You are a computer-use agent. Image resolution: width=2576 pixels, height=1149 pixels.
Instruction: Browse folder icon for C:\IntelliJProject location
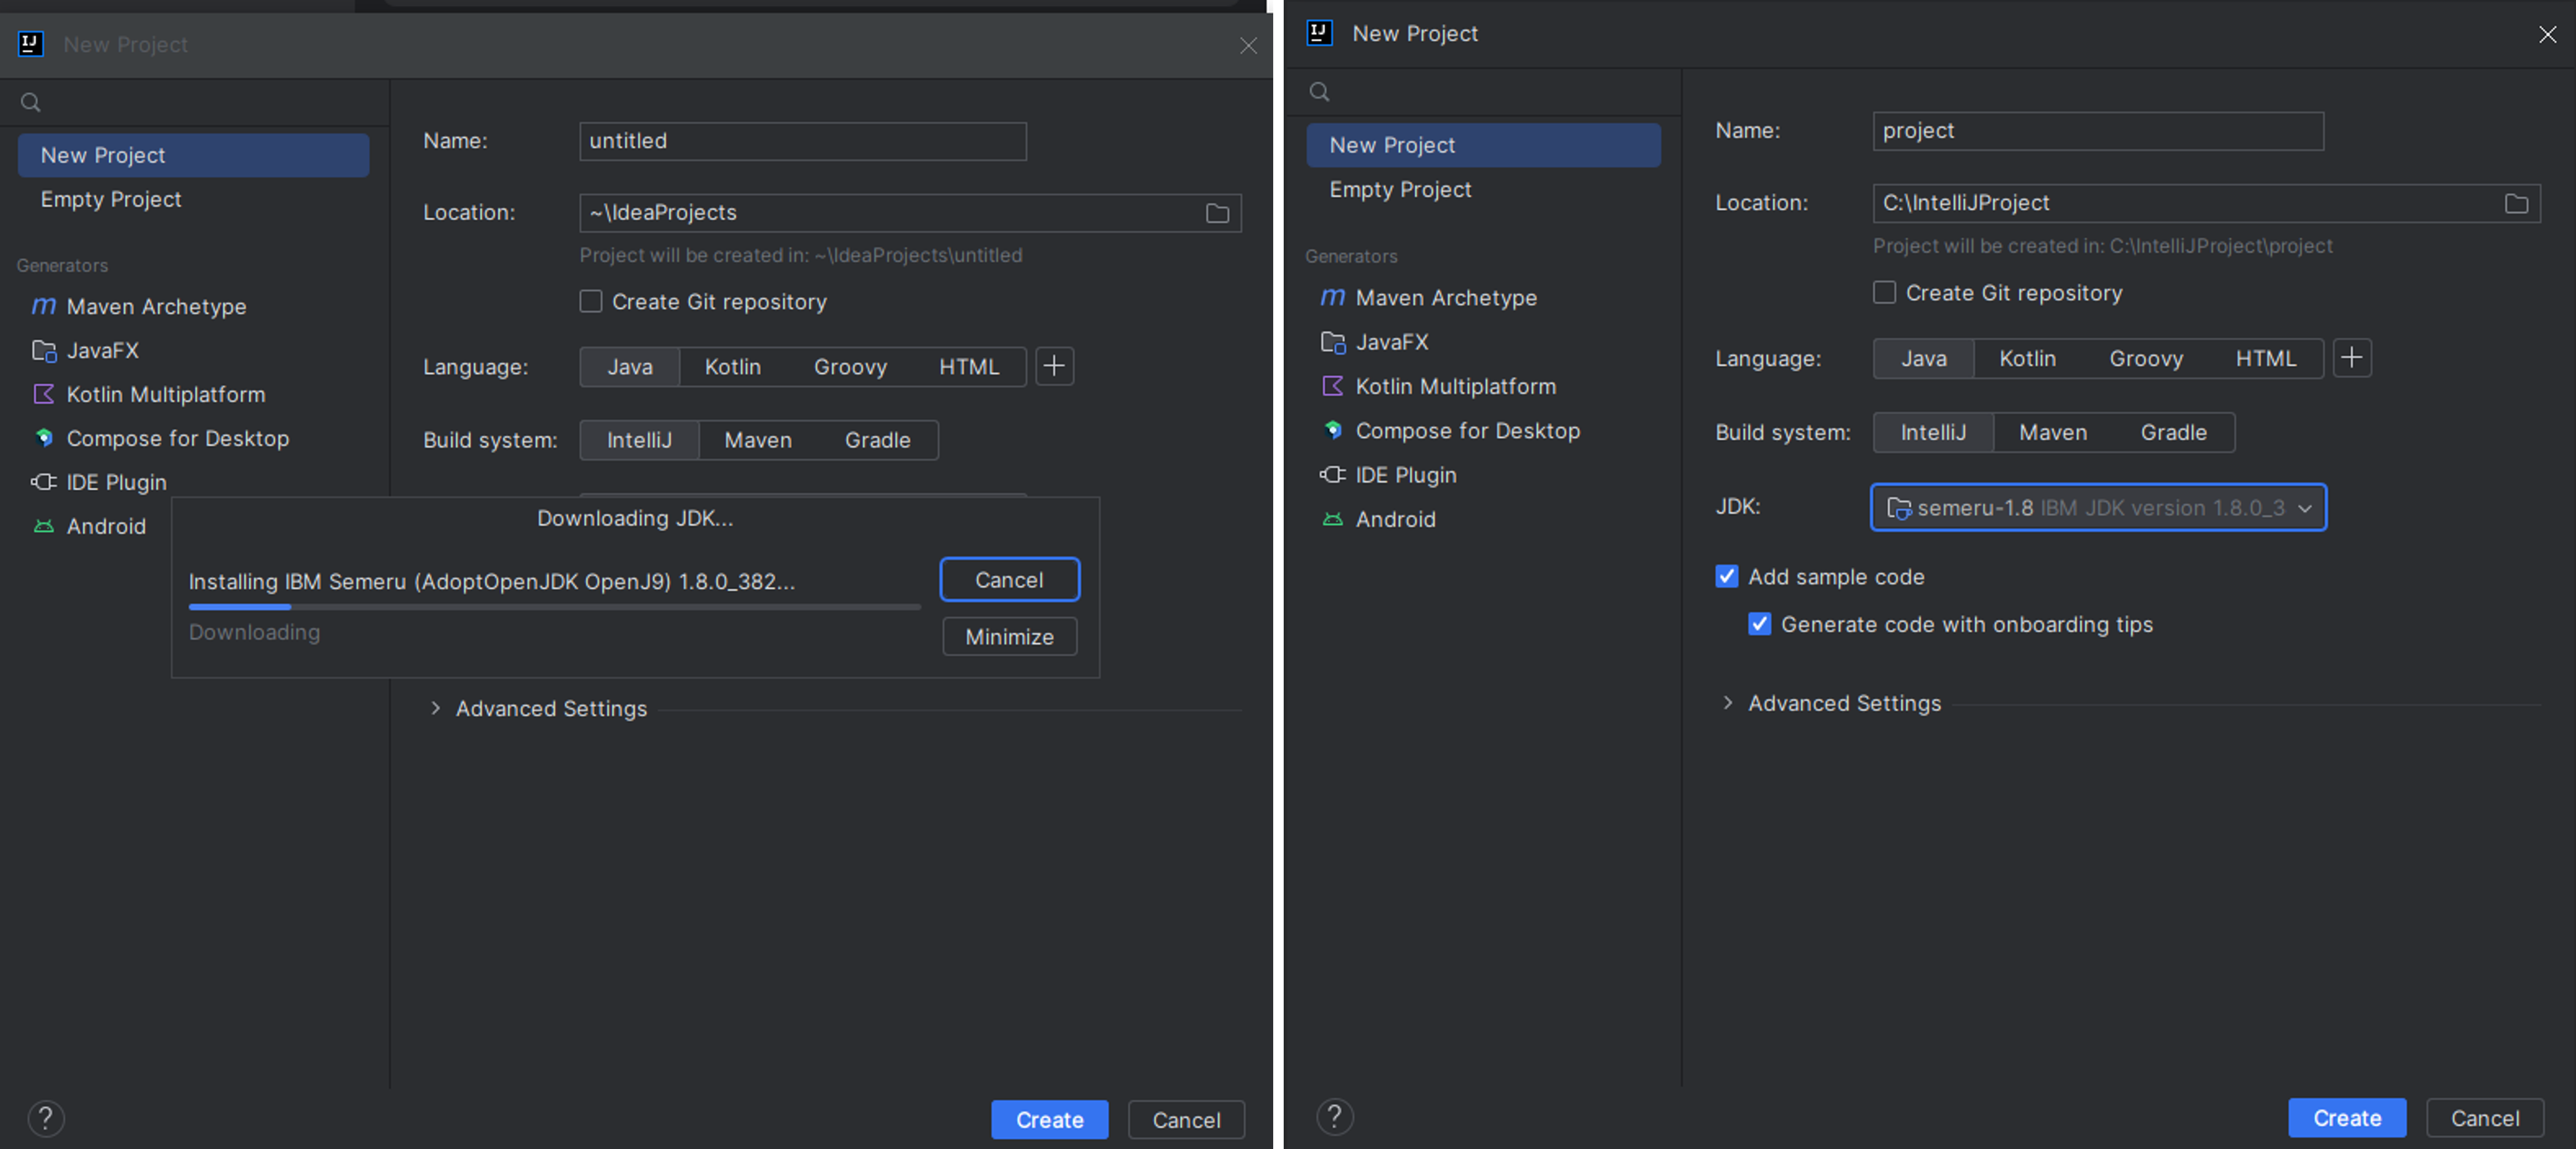click(x=2516, y=203)
